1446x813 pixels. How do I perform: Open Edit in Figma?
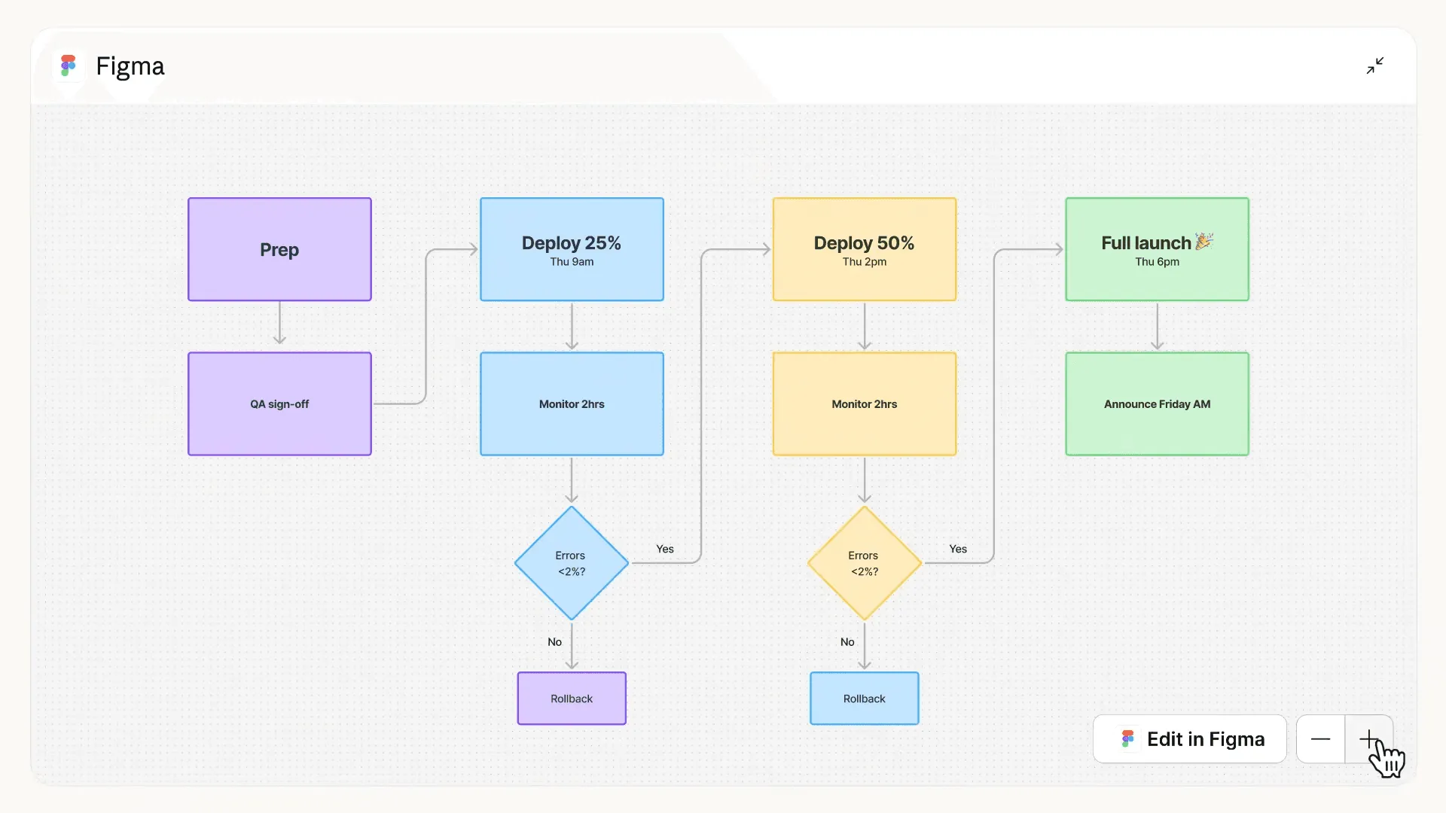[1190, 738]
